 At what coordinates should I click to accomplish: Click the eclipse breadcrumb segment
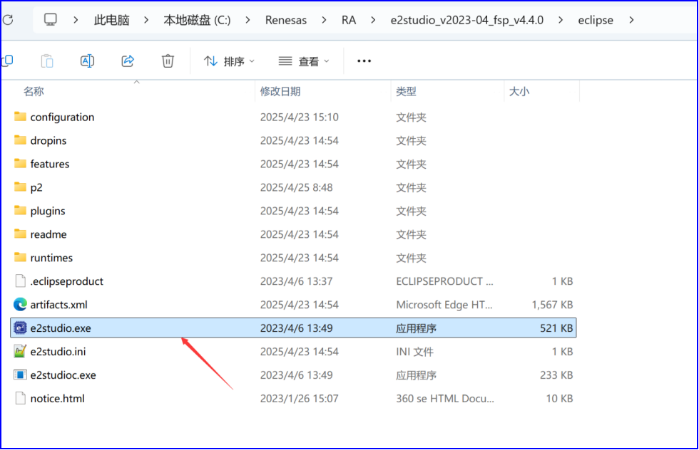click(x=596, y=20)
